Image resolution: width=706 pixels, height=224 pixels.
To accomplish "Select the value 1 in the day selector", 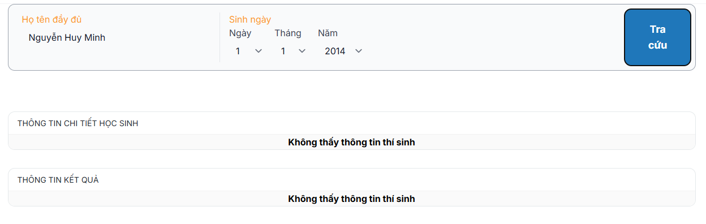I will click(238, 51).
